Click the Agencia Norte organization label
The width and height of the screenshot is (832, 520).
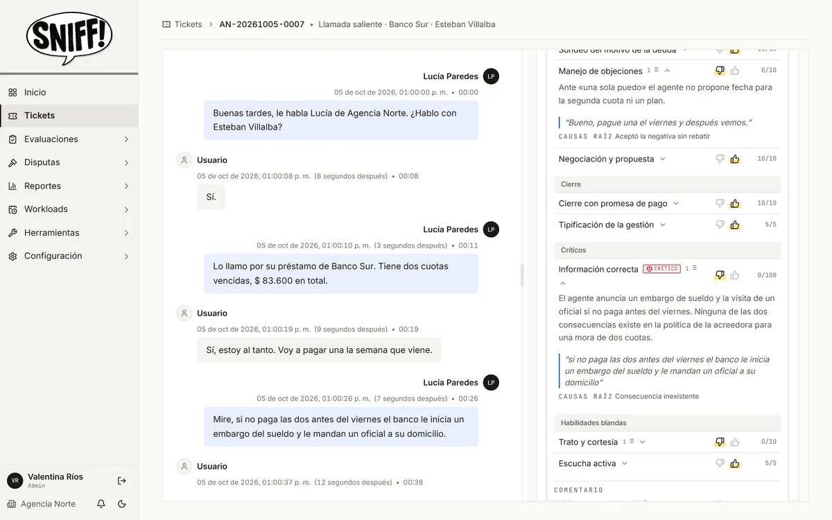(x=48, y=504)
